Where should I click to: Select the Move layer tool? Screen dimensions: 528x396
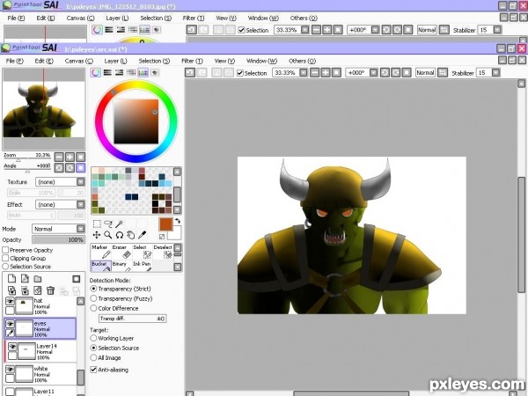point(97,235)
